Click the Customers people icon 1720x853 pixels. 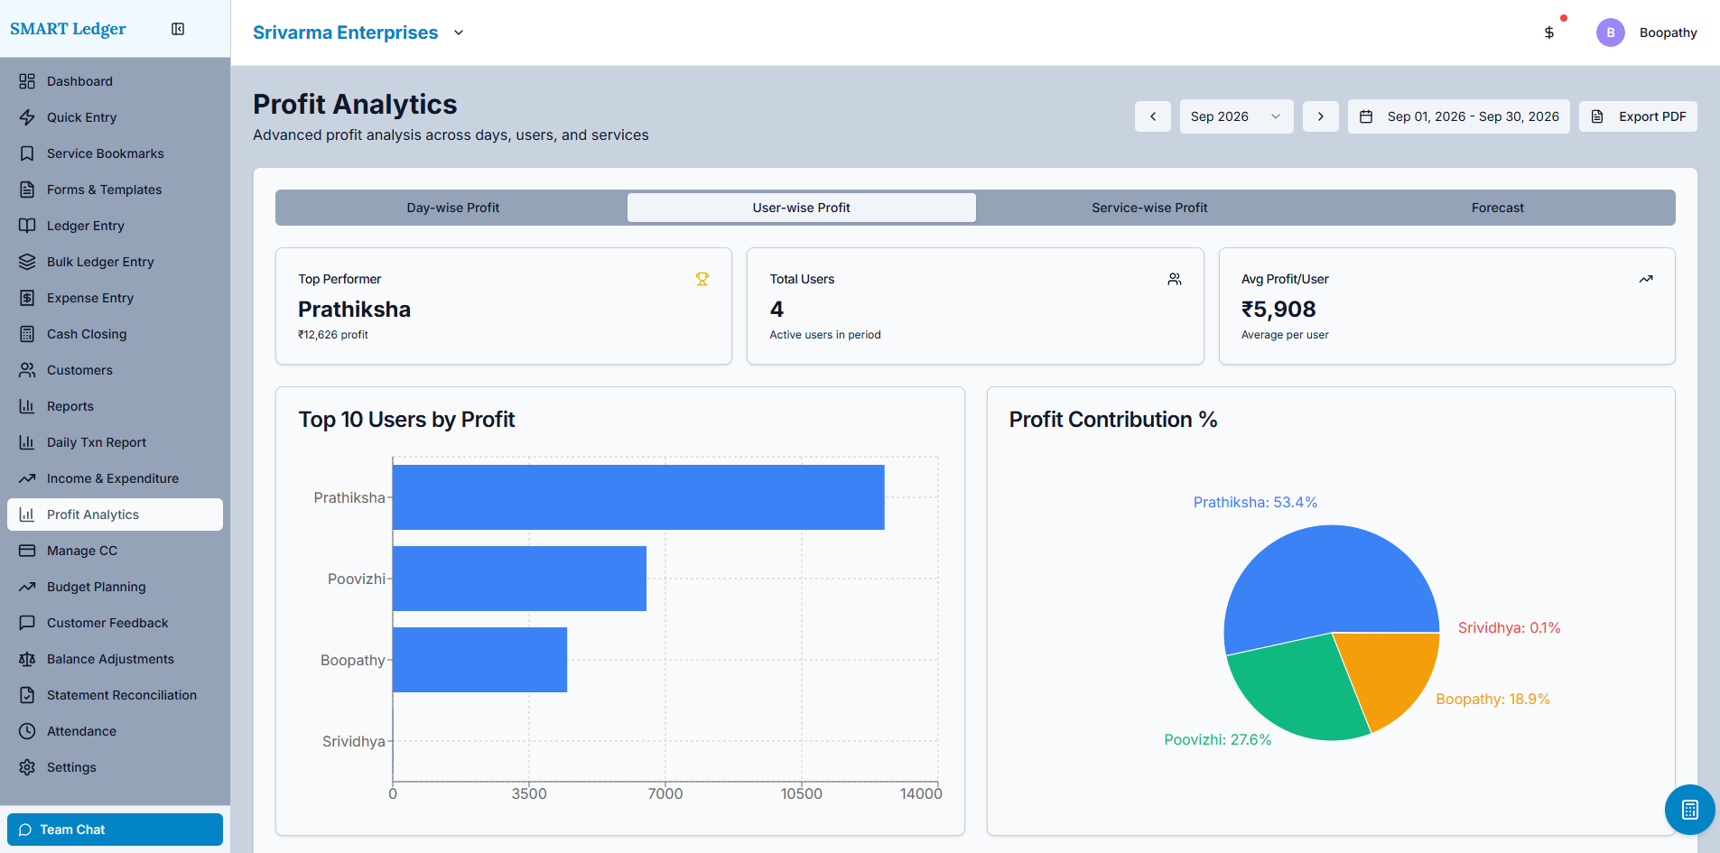tap(27, 370)
